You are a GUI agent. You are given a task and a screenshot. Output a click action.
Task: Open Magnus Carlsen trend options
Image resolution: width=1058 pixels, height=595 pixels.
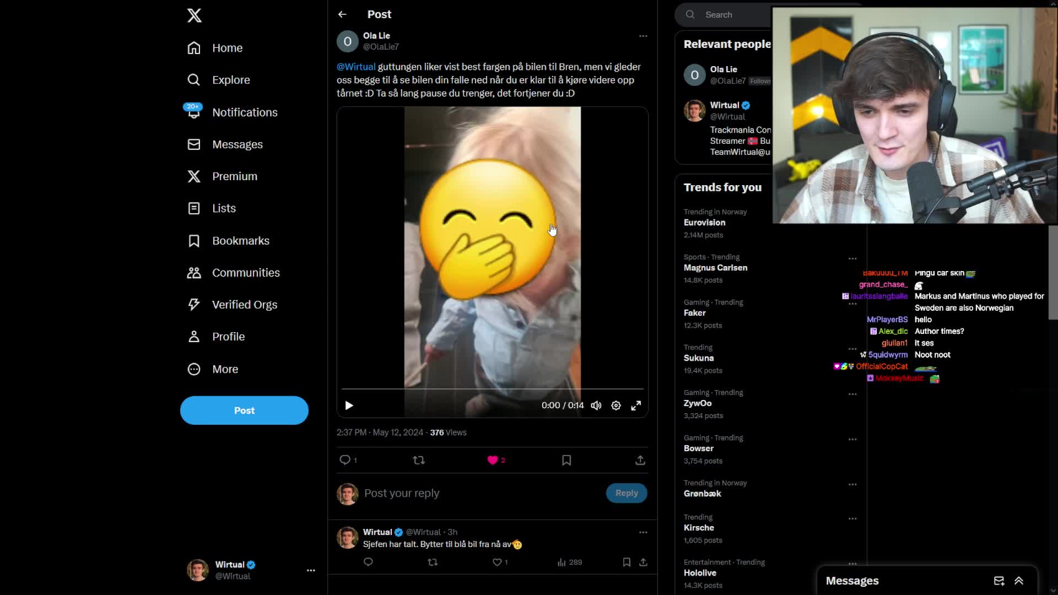click(852, 258)
